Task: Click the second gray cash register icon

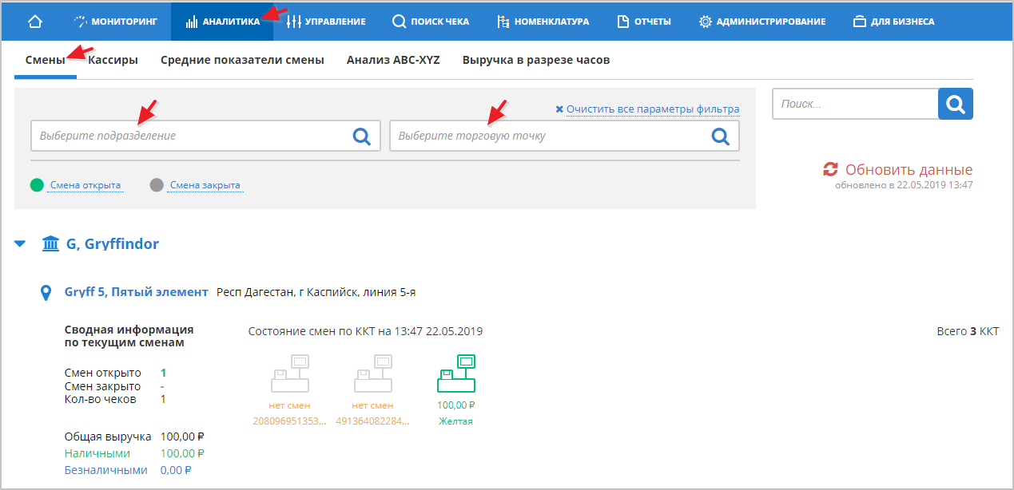Action: 372,374
